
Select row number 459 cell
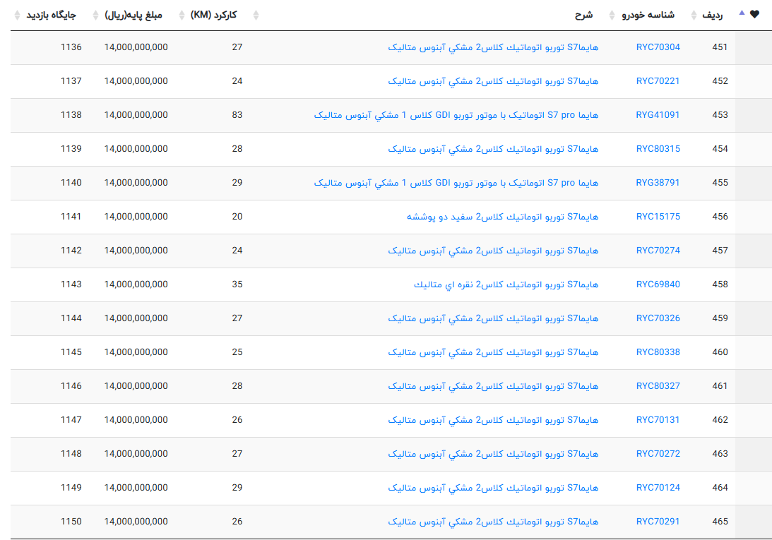click(720, 318)
